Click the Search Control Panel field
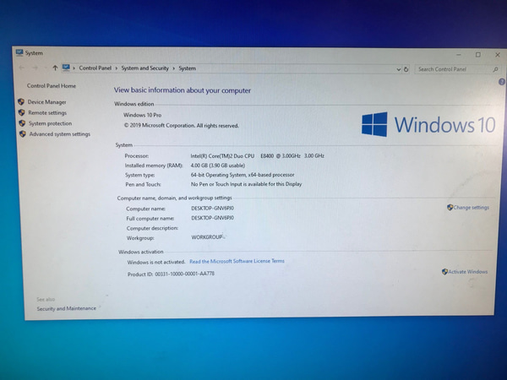 452,69
